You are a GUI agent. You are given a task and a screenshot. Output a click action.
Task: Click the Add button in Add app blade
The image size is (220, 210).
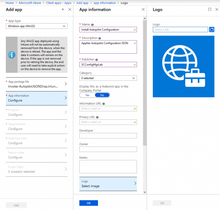click(x=16, y=205)
